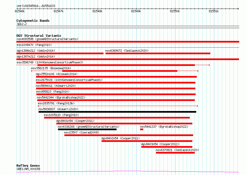Select the red dgv8401n54 variant bar
The image size is (247, 175).
coord(124,124)
